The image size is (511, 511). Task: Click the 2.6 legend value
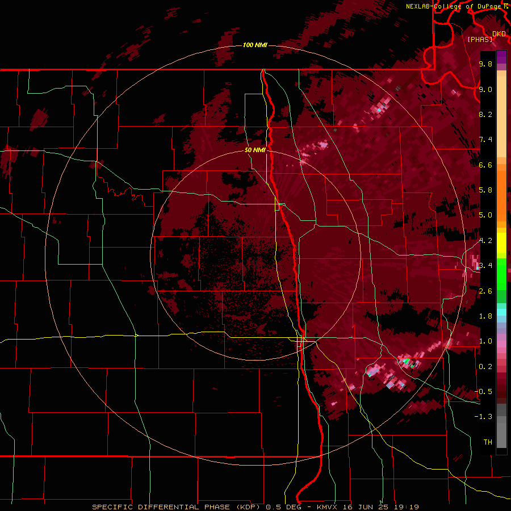pos(485,291)
